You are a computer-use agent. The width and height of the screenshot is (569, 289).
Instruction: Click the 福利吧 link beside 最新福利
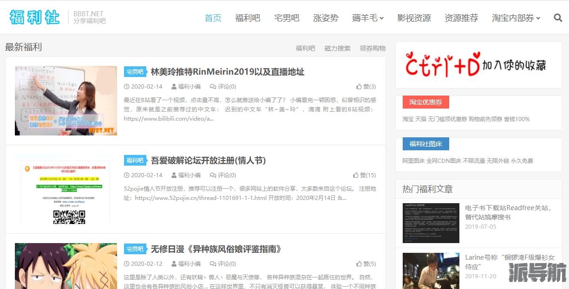pos(305,48)
